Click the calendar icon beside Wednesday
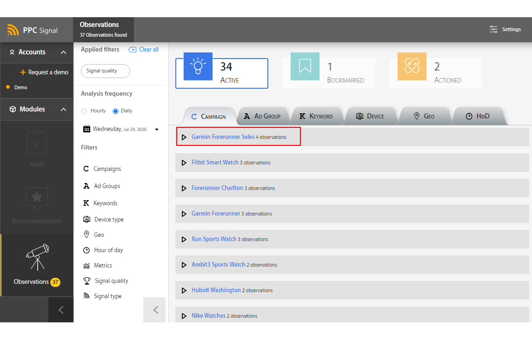Viewport: 532px width, 340px height. 86,129
